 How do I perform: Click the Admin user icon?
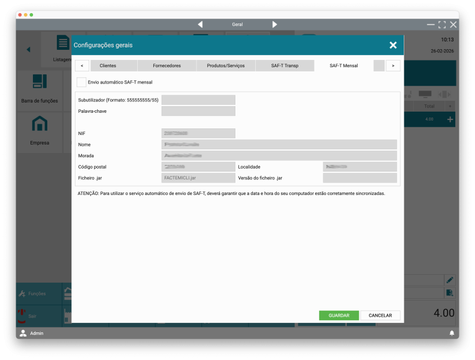(23, 333)
